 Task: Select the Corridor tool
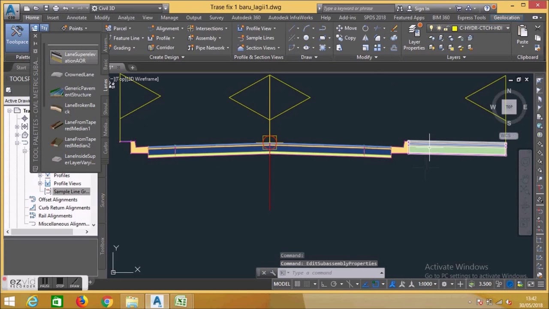tap(161, 48)
